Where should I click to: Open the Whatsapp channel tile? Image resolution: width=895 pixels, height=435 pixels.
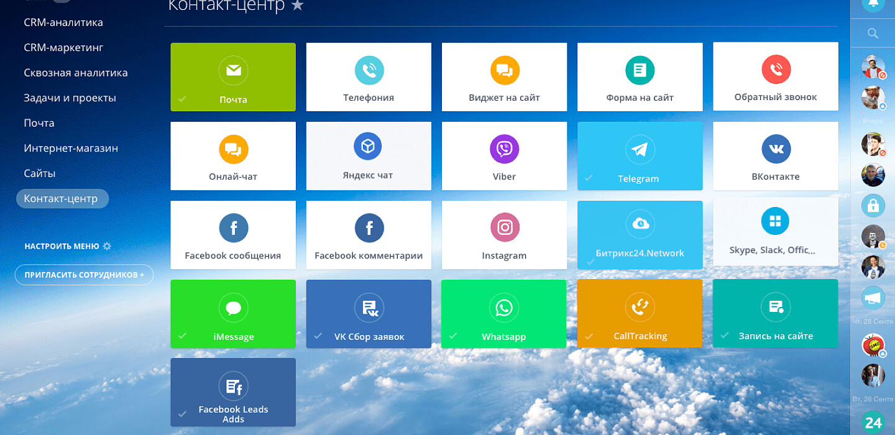click(504, 314)
